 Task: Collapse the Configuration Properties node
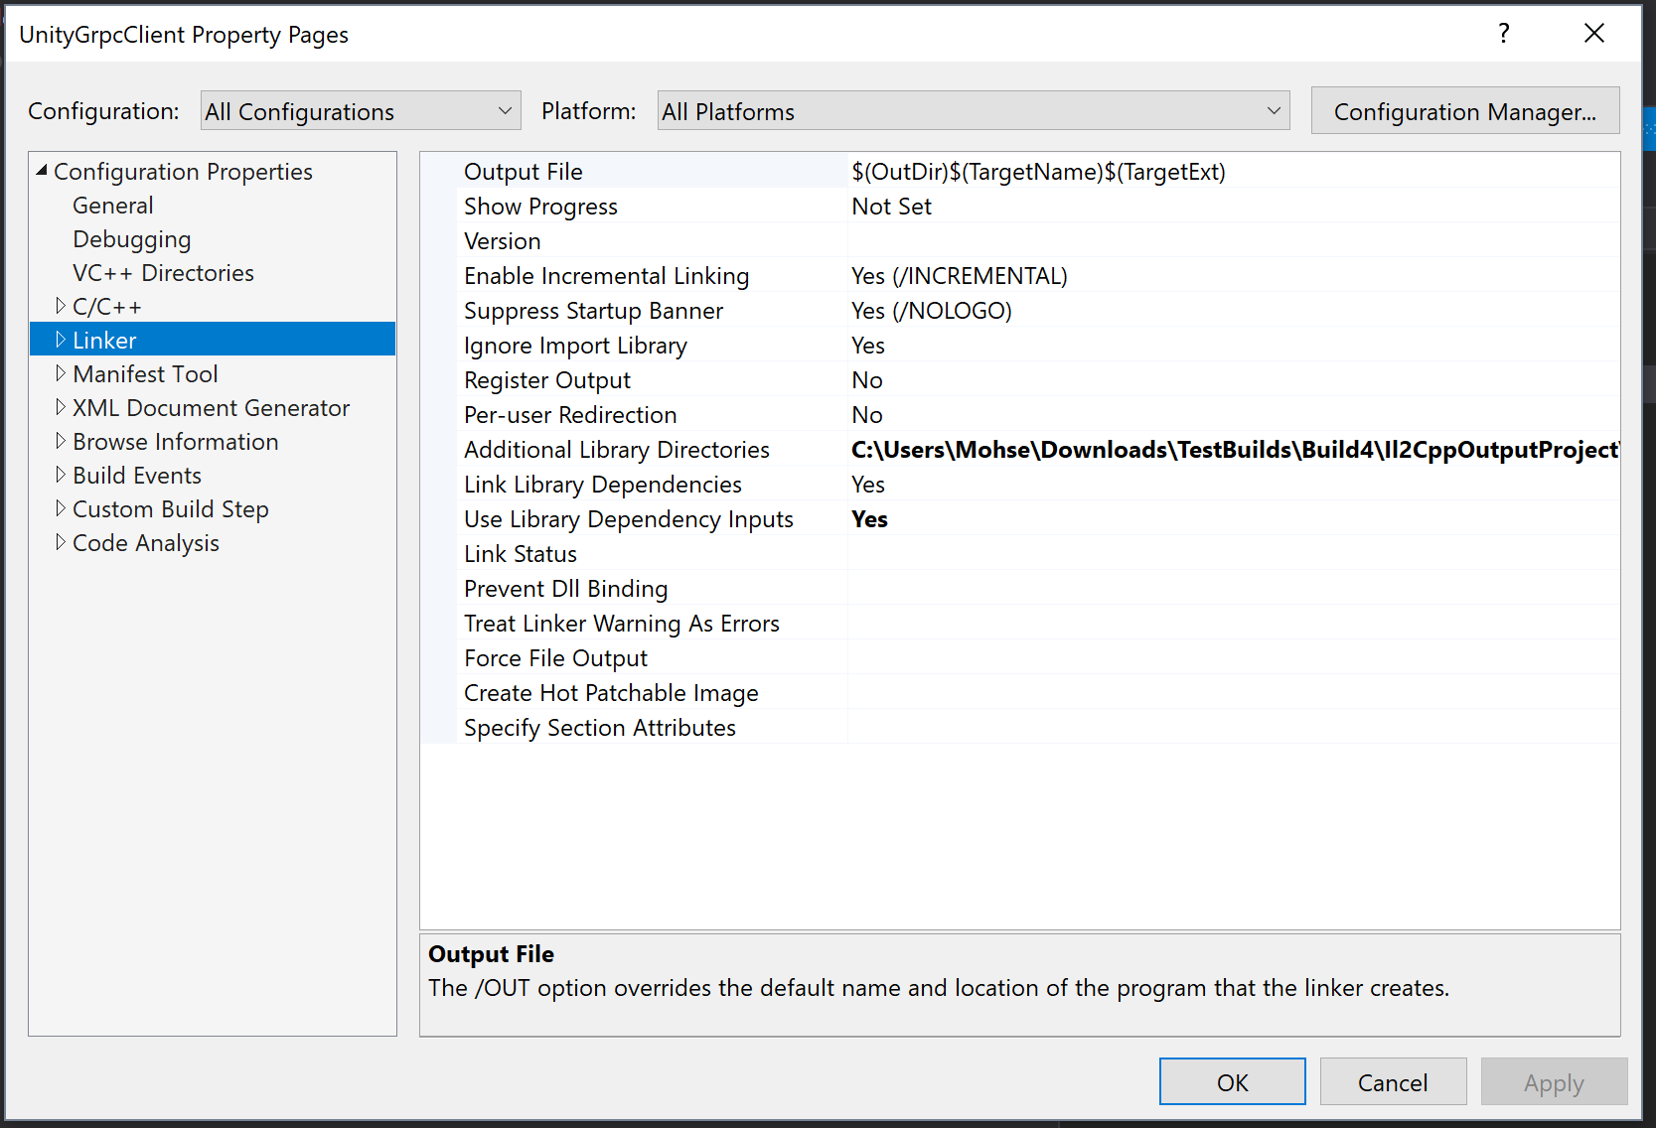(x=42, y=170)
